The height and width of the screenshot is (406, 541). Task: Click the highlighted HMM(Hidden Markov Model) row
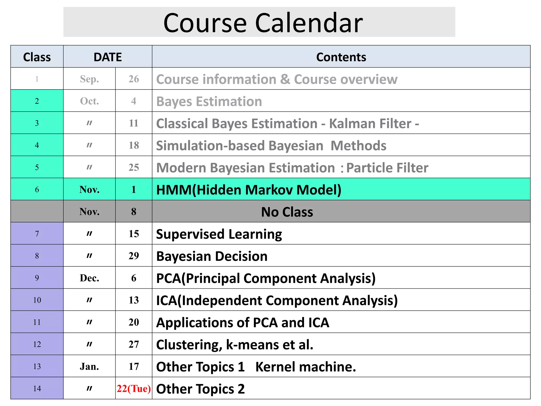[x=270, y=189]
